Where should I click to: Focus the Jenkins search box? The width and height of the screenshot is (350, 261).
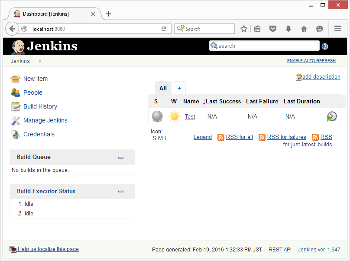click(264, 46)
